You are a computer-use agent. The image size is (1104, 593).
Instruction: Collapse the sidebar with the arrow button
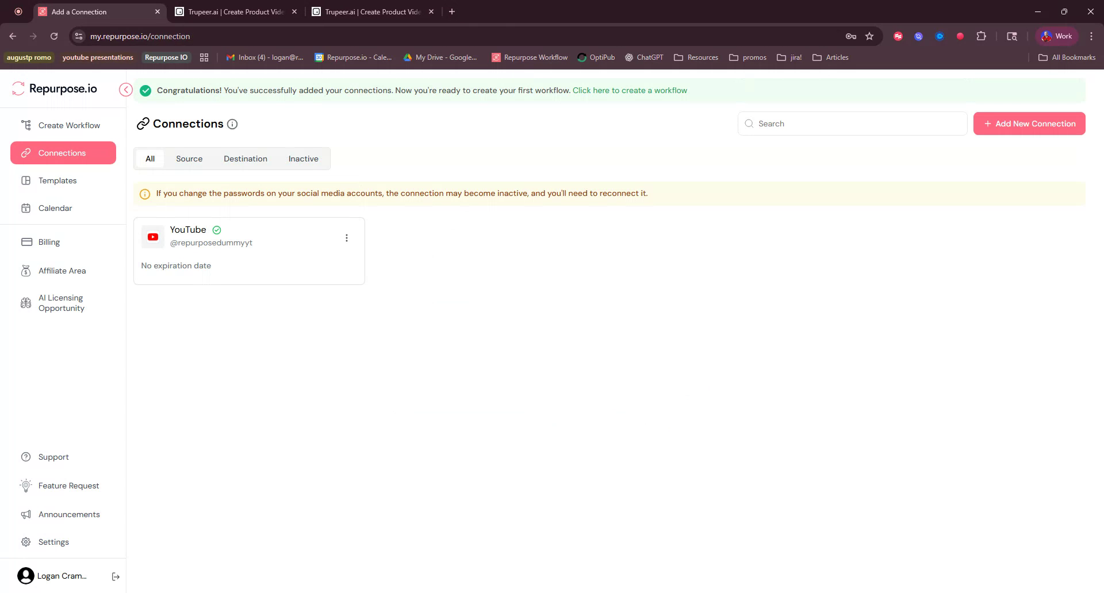(125, 90)
